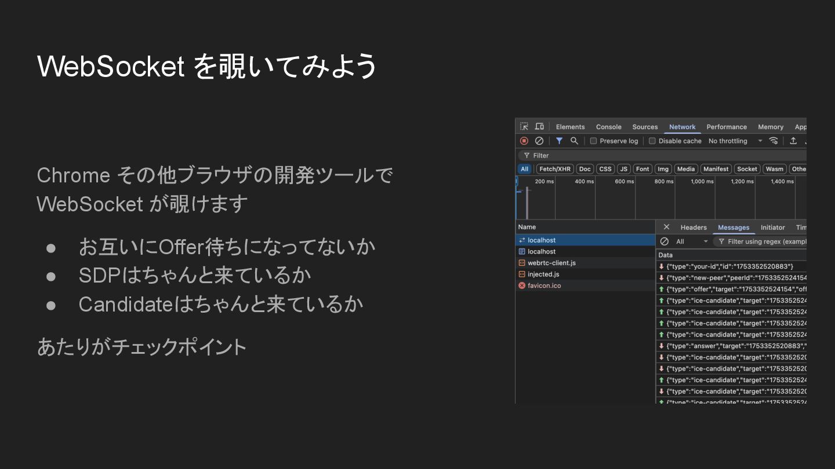The image size is (835, 469).
Task: Enable the Preserve log checkbox
Action: (593, 141)
